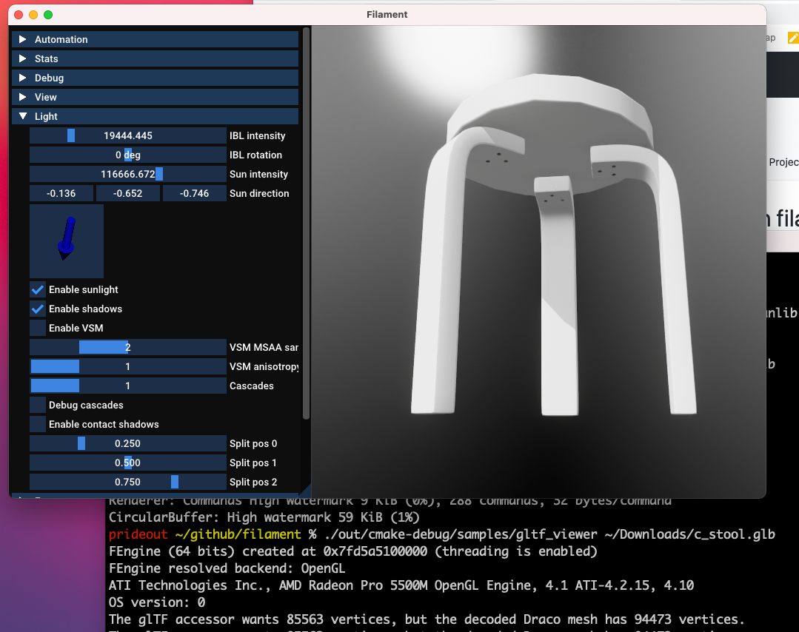Maximize the Filament window green button
Viewport: 799px width, 632px height.
pos(48,15)
